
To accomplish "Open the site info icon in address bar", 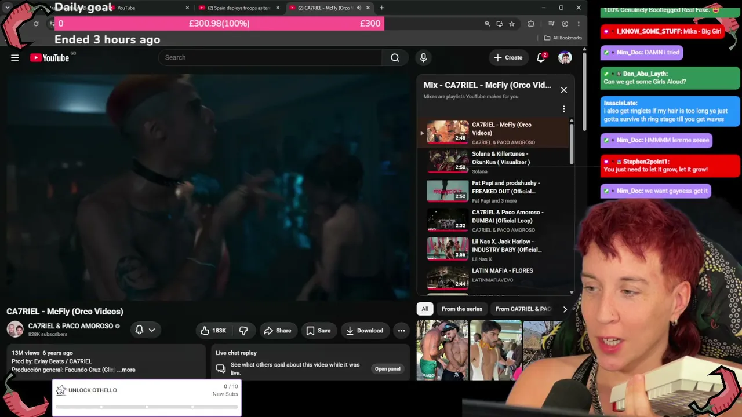I will pyautogui.click(x=52, y=24).
